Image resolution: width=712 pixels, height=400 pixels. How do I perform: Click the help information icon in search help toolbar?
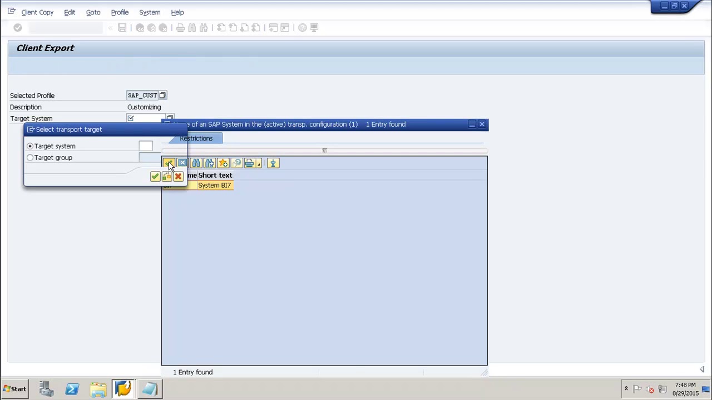point(237,163)
